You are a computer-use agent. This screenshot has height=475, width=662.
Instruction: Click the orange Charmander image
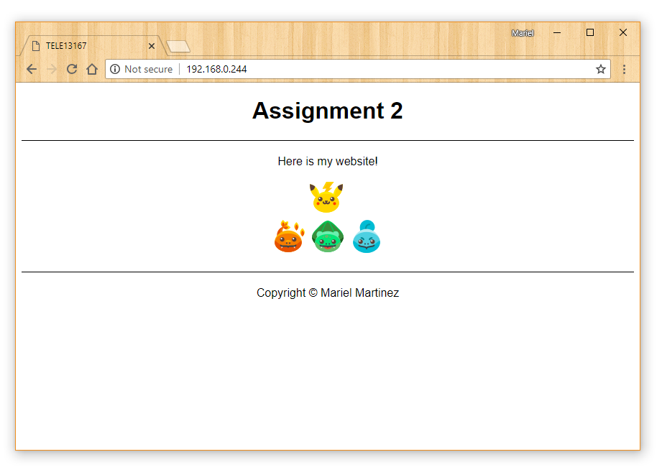(x=289, y=236)
